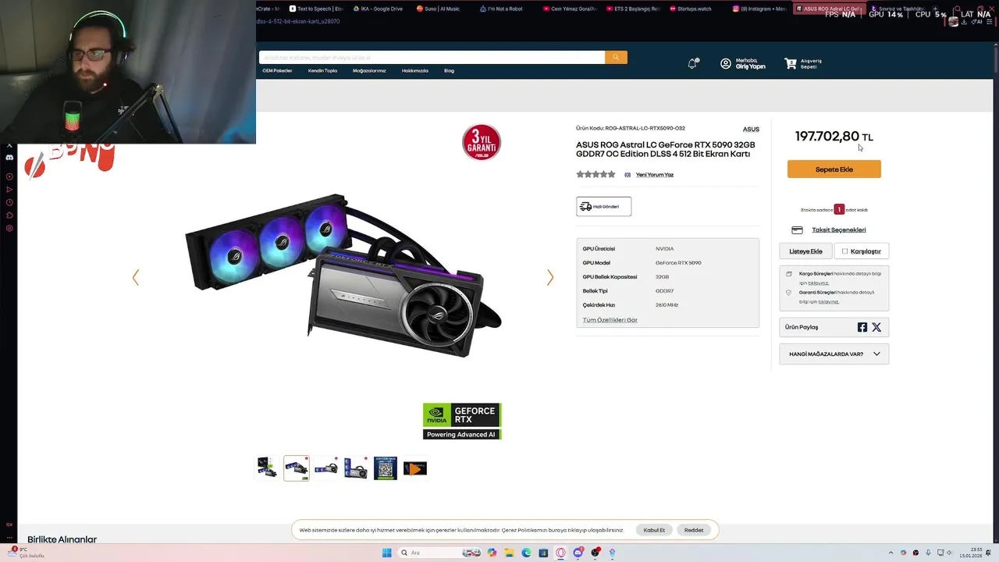Screen dimensions: 999x562
Task: Open Blog menu item
Action: tap(449, 71)
